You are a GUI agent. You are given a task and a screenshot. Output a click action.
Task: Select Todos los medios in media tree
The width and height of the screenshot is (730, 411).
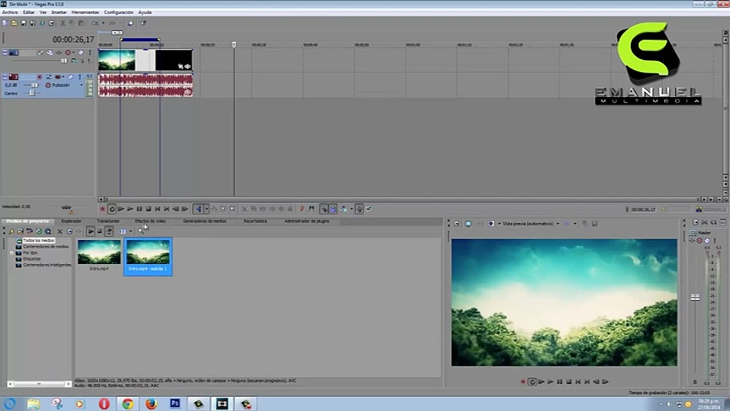[x=38, y=241]
